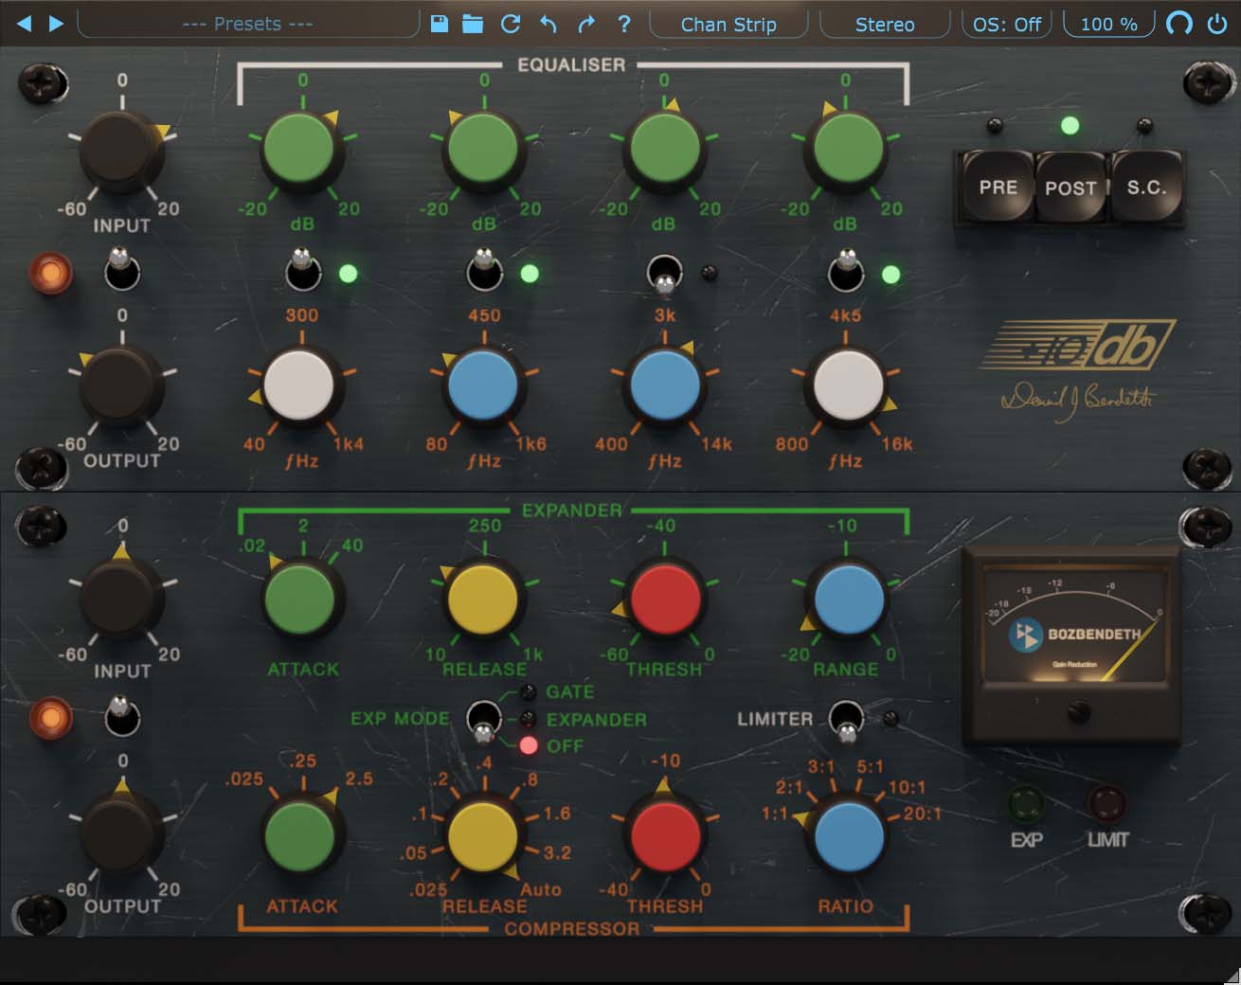Viewport: 1241px width, 985px height.
Task: Open help via the question mark icon
Action: point(623,24)
